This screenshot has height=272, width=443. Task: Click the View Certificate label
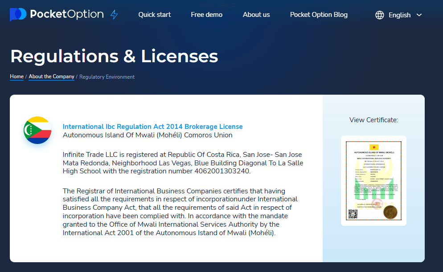(x=373, y=120)
